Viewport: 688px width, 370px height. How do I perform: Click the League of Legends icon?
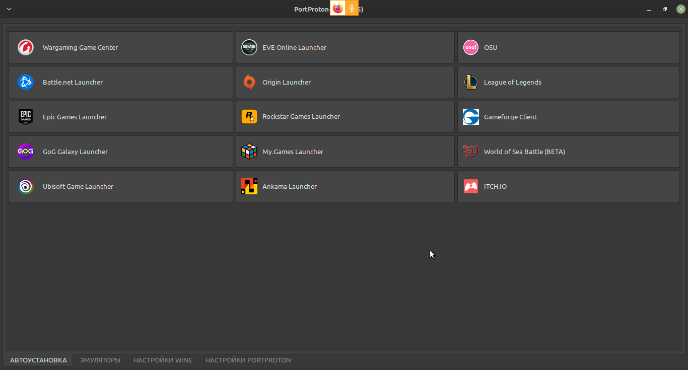tap(471, 82)
